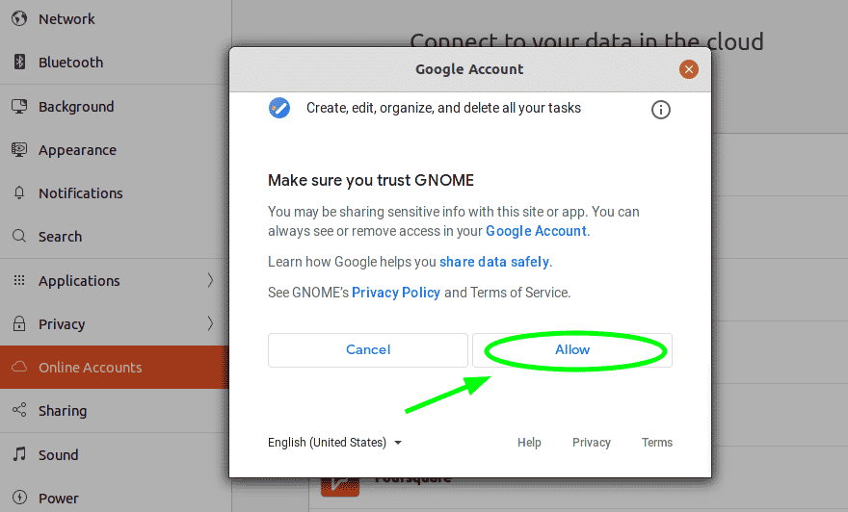Click the Sharing icon in sidebar
The height and width of the screenshot is (512, 848).
pyautogui.click(x=19, y=410)
